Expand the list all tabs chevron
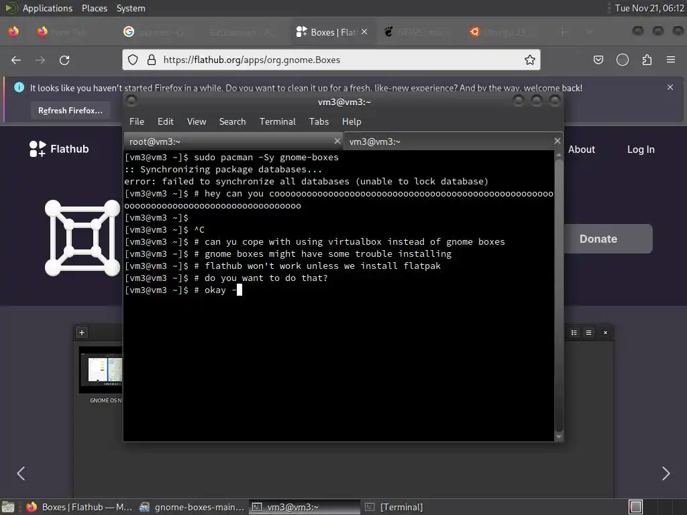The width and height of the screenshot is (687, 515). pos(589,32)
